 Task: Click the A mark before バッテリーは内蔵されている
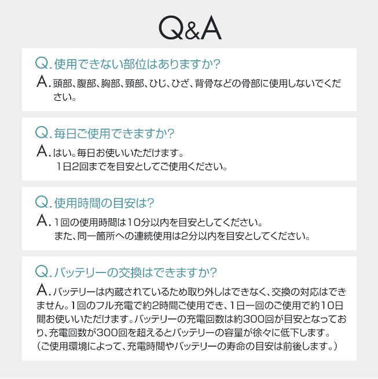(x=42, y=289)
